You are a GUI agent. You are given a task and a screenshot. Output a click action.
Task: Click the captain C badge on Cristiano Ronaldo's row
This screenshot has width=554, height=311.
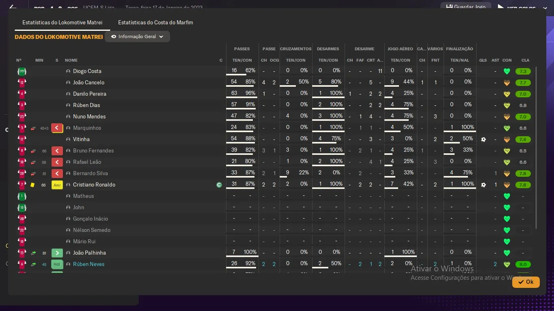click(219, 185)
